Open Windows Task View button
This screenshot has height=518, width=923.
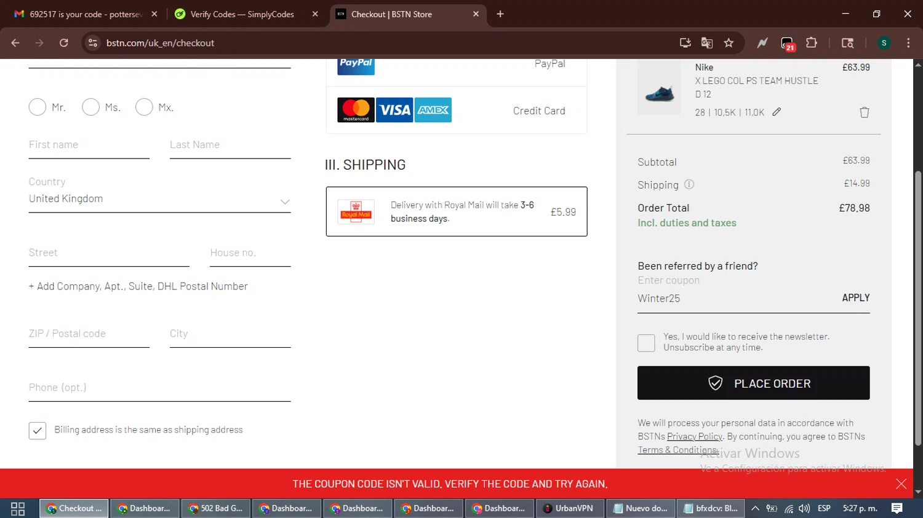click(x=18, y=509)
